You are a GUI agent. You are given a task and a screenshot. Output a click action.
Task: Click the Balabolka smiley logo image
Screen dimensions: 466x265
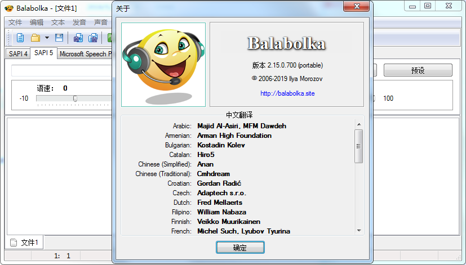click(x=163, y=64)
